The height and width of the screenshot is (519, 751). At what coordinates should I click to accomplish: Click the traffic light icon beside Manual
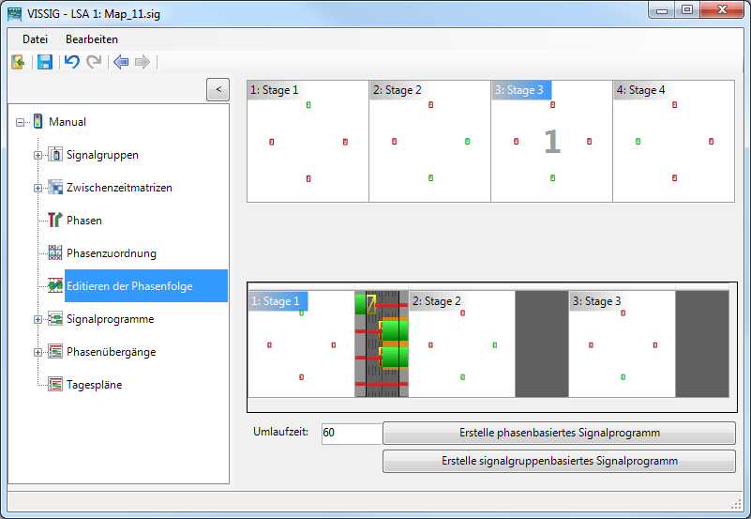click(38, 121)
